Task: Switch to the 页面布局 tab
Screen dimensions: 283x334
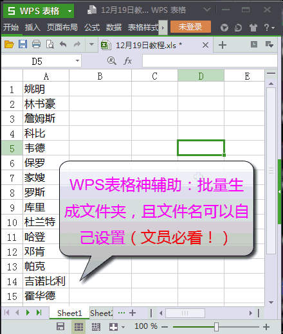Action: pyautogui.click(x=62, y=28)
